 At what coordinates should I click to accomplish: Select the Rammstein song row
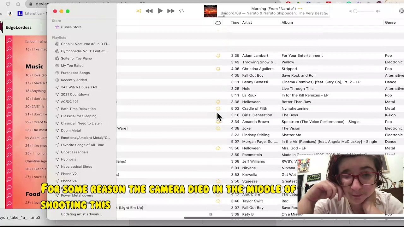(x=260, y=155)
